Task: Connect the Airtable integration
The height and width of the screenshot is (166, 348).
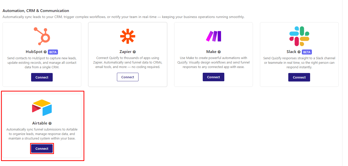Action: coord(42,148)
